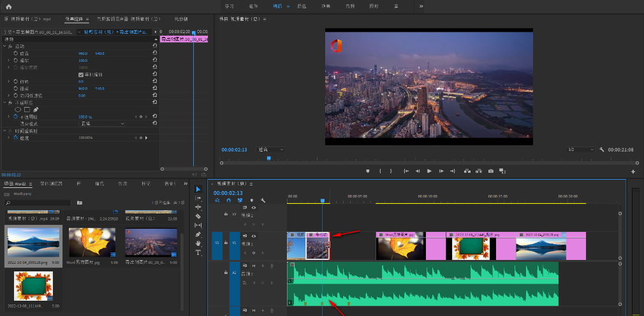This screenshot has width=644, height=316.
Task: Select the Hand tool
Action: pos(198,243)
